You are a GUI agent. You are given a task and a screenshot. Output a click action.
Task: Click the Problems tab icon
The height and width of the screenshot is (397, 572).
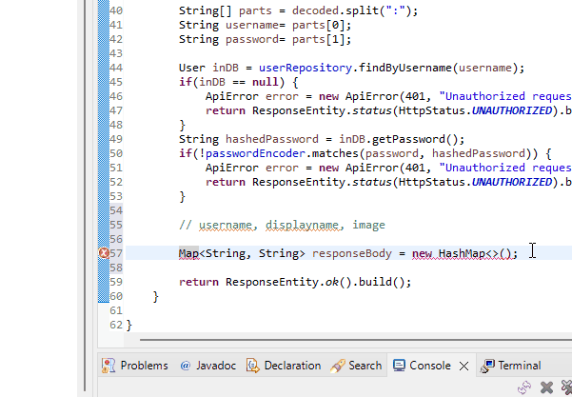tap(109, 366)
